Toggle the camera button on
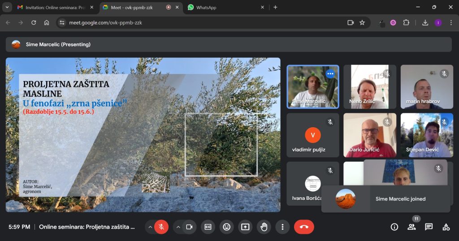The height and width of the screenshot is (241, 459). tap(189, 227)
